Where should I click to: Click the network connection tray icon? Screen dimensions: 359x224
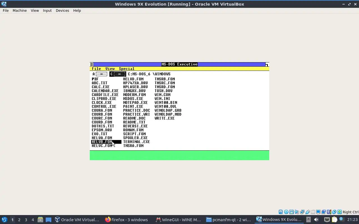(x=327, y=220)
